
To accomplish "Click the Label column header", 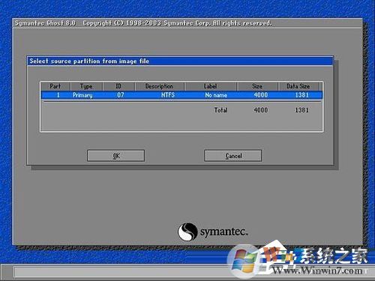I will [x=211, y=86].
